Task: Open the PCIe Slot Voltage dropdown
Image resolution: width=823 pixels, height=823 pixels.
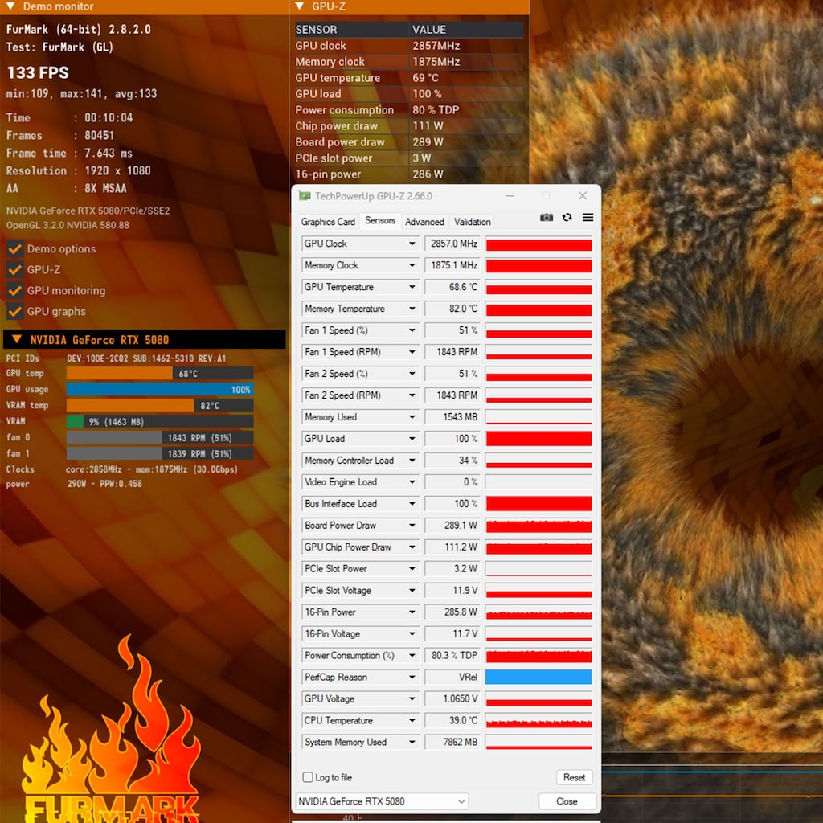Action: [x=412, y=591]
